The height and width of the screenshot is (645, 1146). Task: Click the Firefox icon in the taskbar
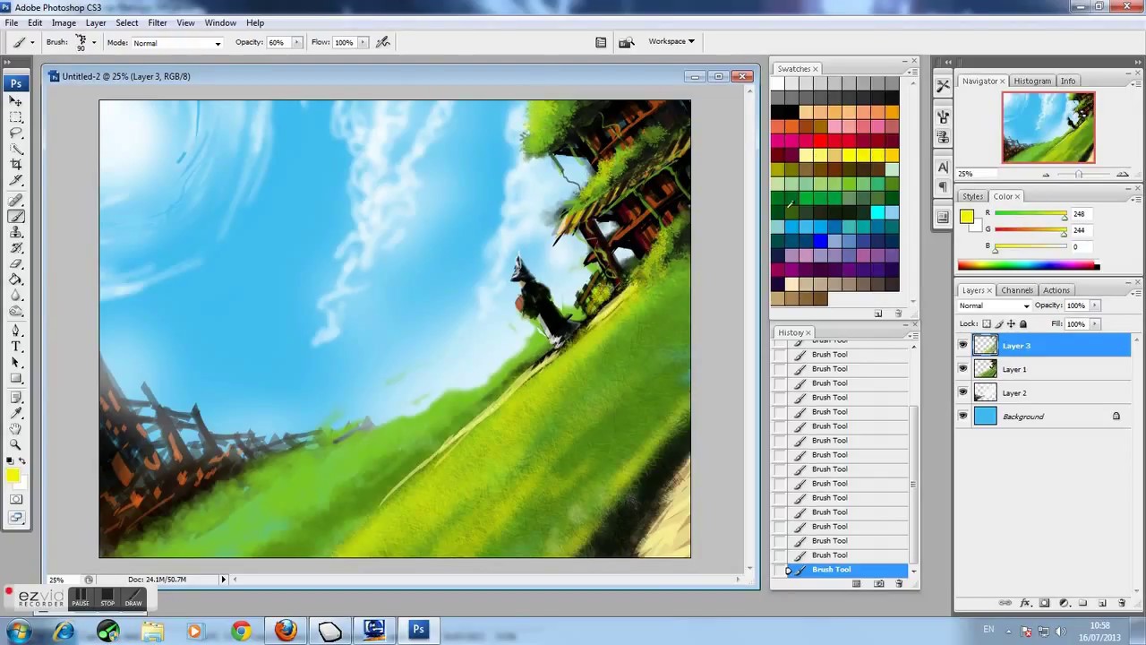click(x=286, y=631)
